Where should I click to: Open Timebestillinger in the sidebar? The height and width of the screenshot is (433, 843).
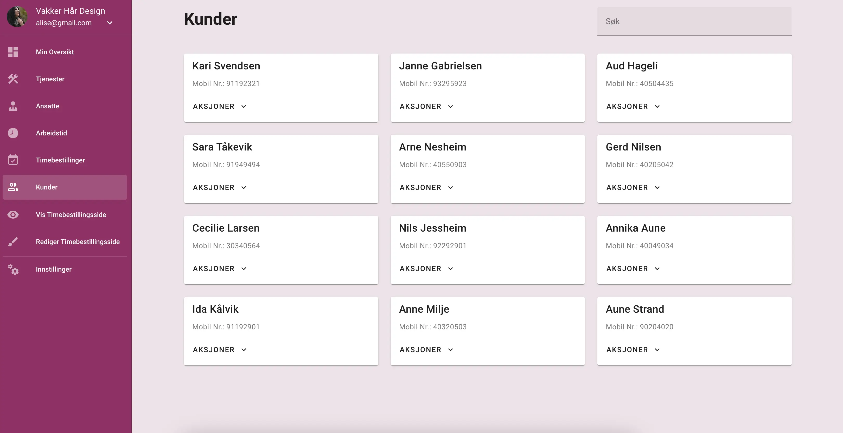point(60,160)
